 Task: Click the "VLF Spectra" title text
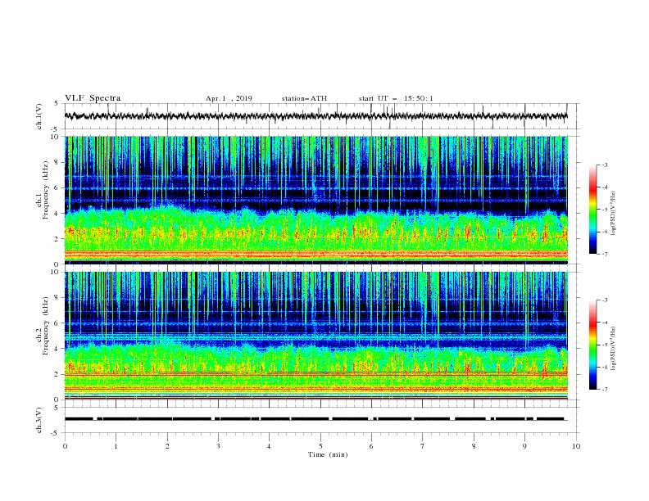click(93, 98)
